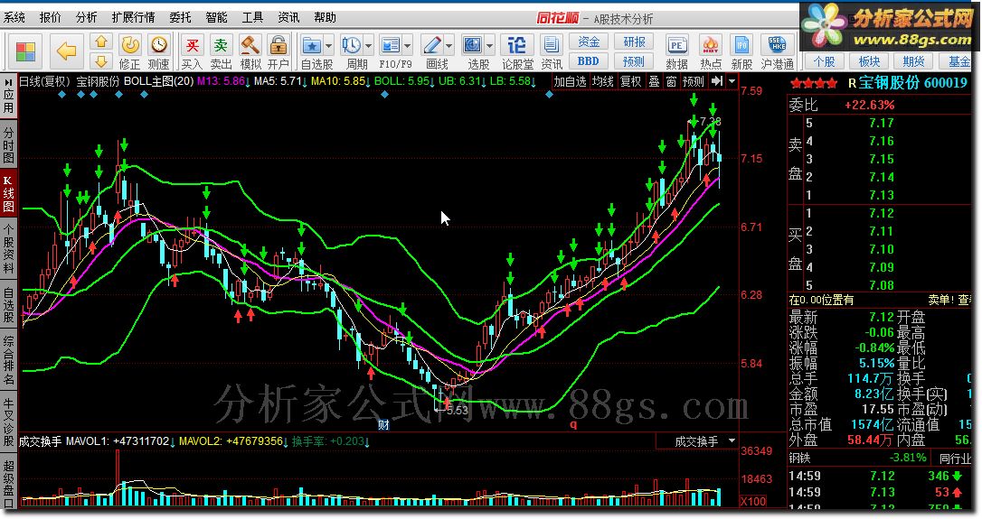Toggle 叠 overlay on chart
982x519 pixels.
[654, 81]
